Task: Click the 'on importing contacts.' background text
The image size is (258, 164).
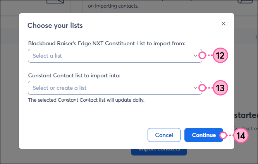Action: point(113,7)
